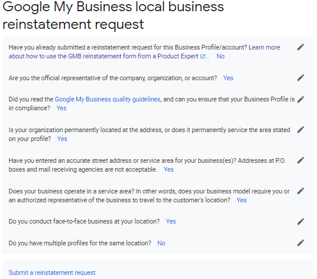Edit the already submitted reinstatement request answer

point(300,47)
